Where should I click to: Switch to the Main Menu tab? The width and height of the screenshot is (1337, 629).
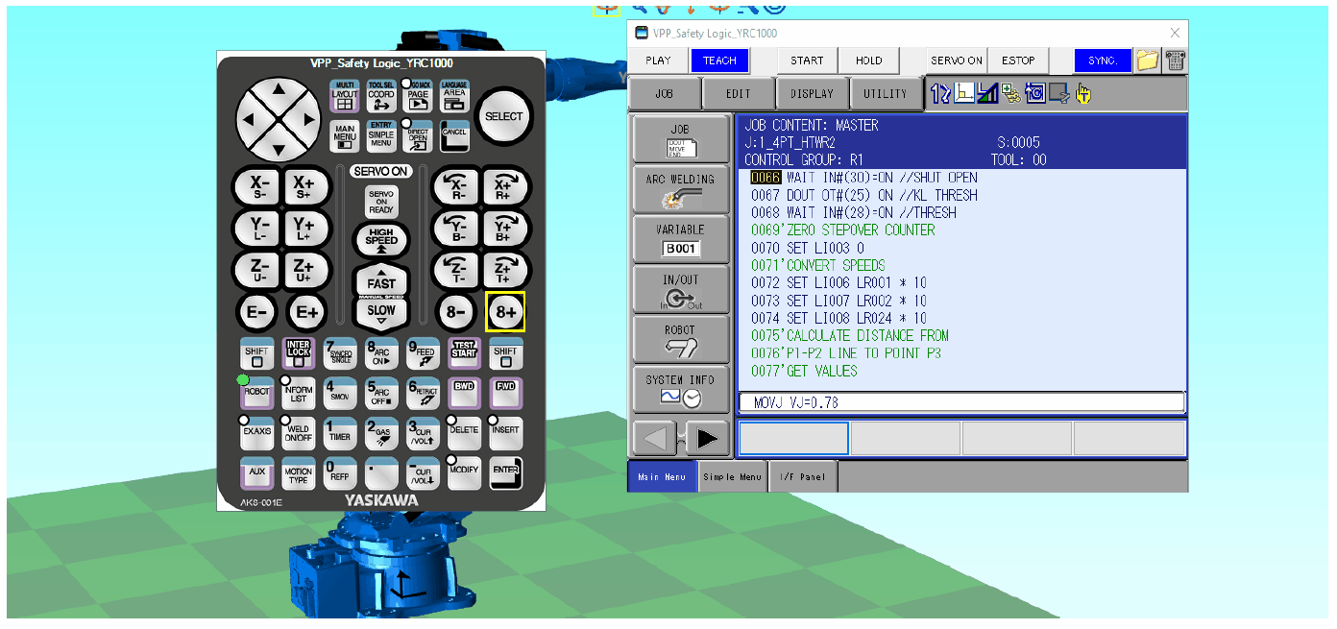tap(662, 476)
